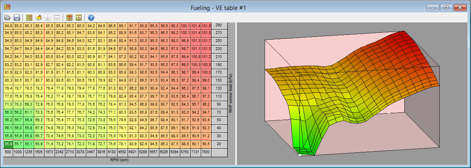Click the table icon with up arrows
471x168 pixels.
pyautogui.click(x=79, y=18)
